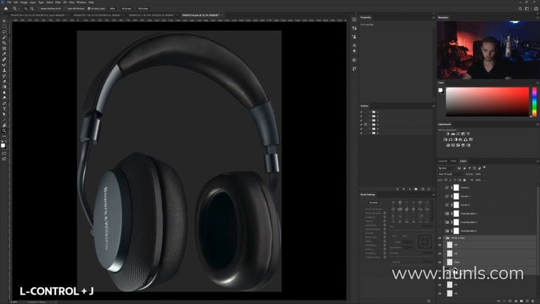Click foreground color swatch in Color panel

440,90
